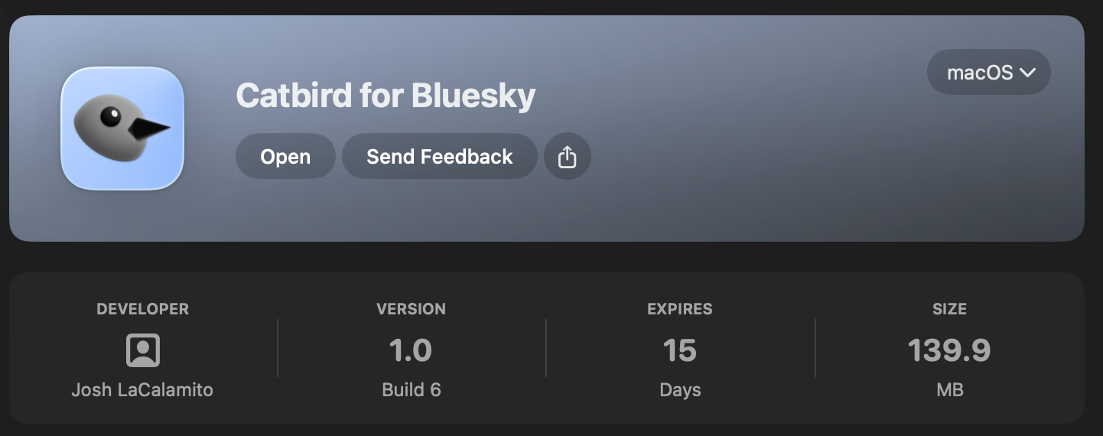1103x436 pixels.
Task: Click the DEVELOPER heading label
Action: click(142, 309)
